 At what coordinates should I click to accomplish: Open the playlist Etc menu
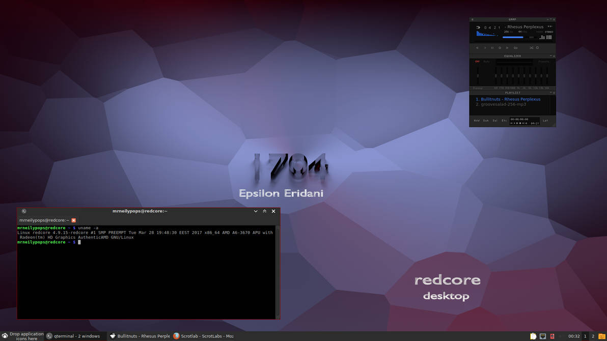504,121
